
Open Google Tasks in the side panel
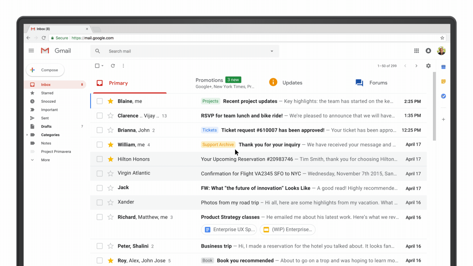pos(443,96)
